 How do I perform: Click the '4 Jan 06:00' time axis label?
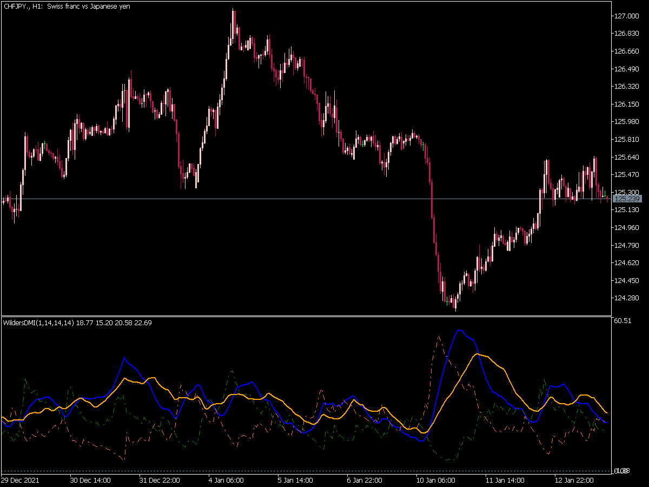click(226, 481)
